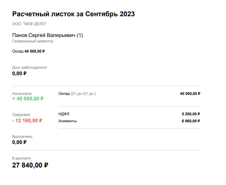This screenshot has width=226, height=185.
Task: Select the red - 12 160,00 ₽ total
Action: [x=27, y=120]
